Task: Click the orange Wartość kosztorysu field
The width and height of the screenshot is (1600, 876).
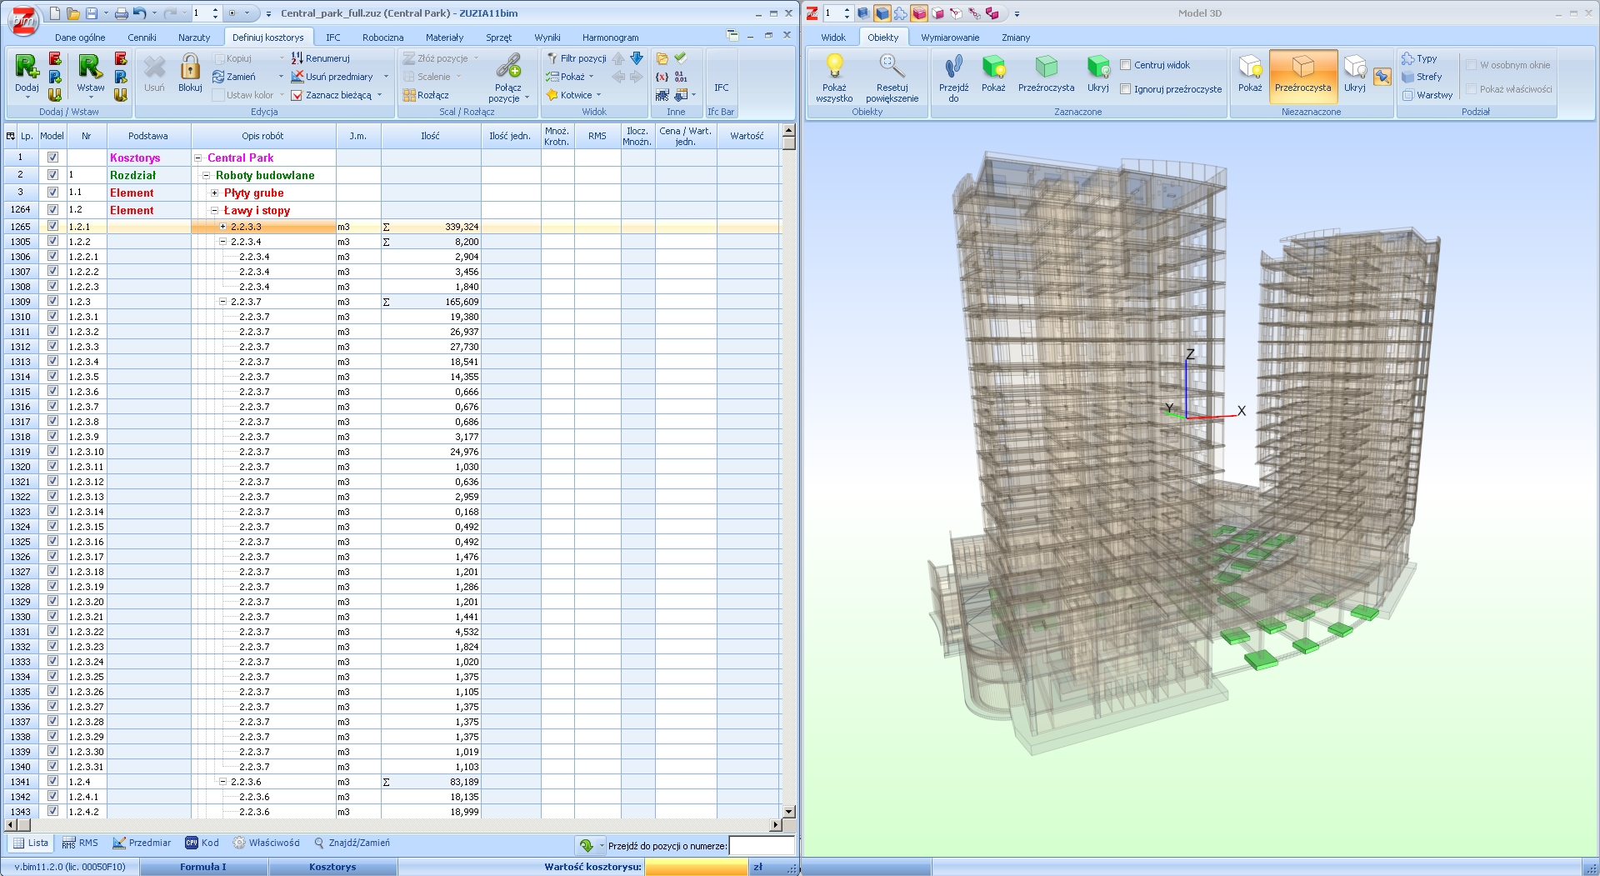Action: pyautogui.click(x=696, y=867)
